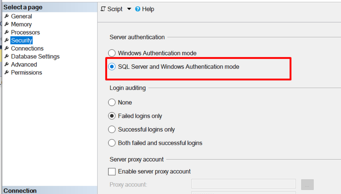Select Both failed and successful logins
The height and width of the screenshot is (194, 341).
pos(112,143)
